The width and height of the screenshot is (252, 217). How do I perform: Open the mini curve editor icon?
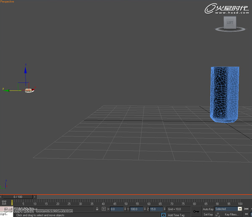pos(4,202)
